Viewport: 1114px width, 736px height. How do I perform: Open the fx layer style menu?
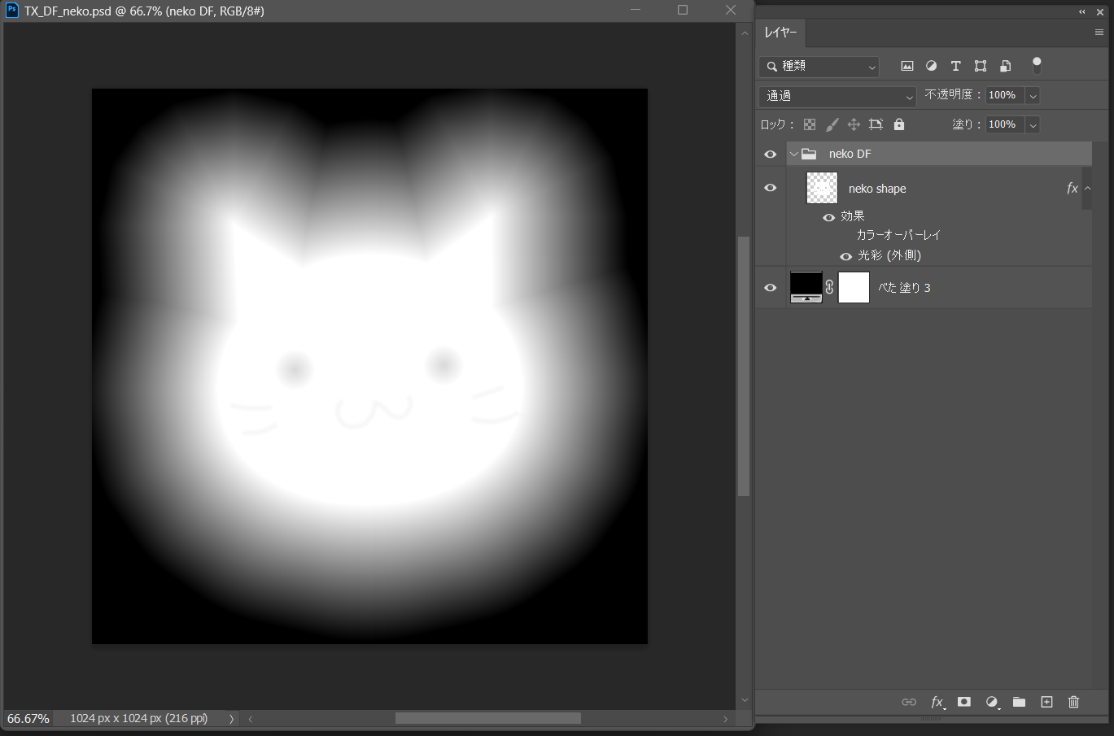coord(937,702)
